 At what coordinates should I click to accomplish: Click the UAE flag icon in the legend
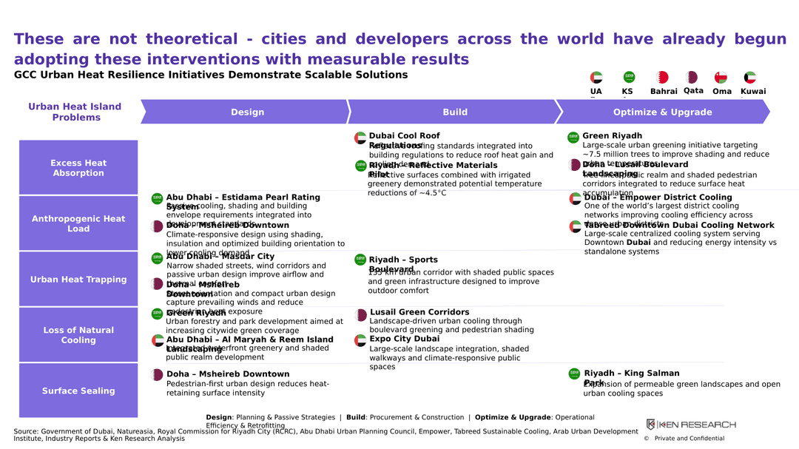[596, 78]
